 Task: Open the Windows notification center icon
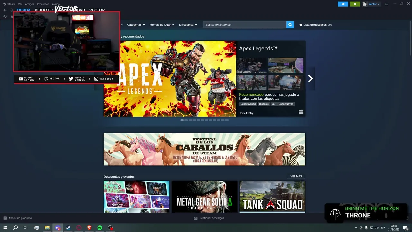(x=405, y=228)
